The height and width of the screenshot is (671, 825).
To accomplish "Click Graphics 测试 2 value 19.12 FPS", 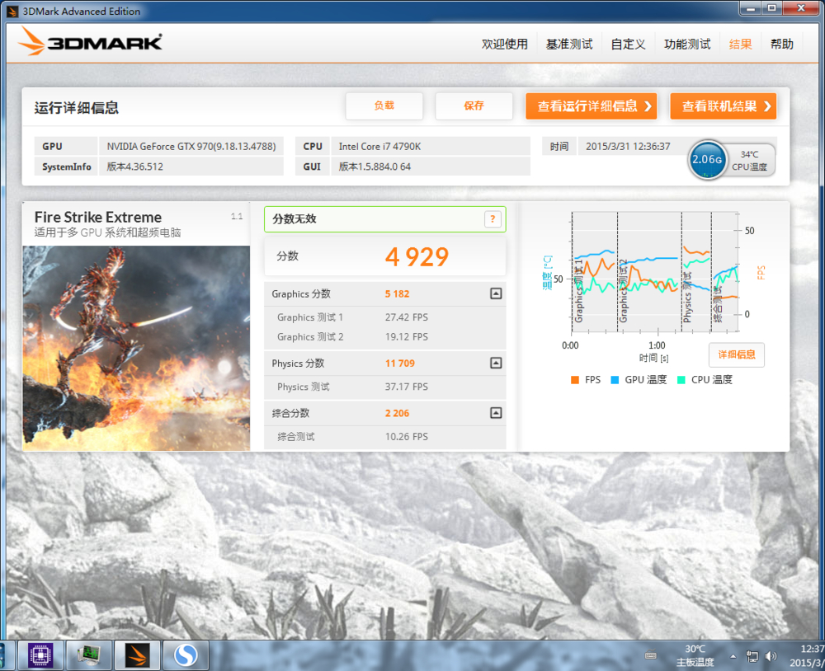I will coord(406,336).
